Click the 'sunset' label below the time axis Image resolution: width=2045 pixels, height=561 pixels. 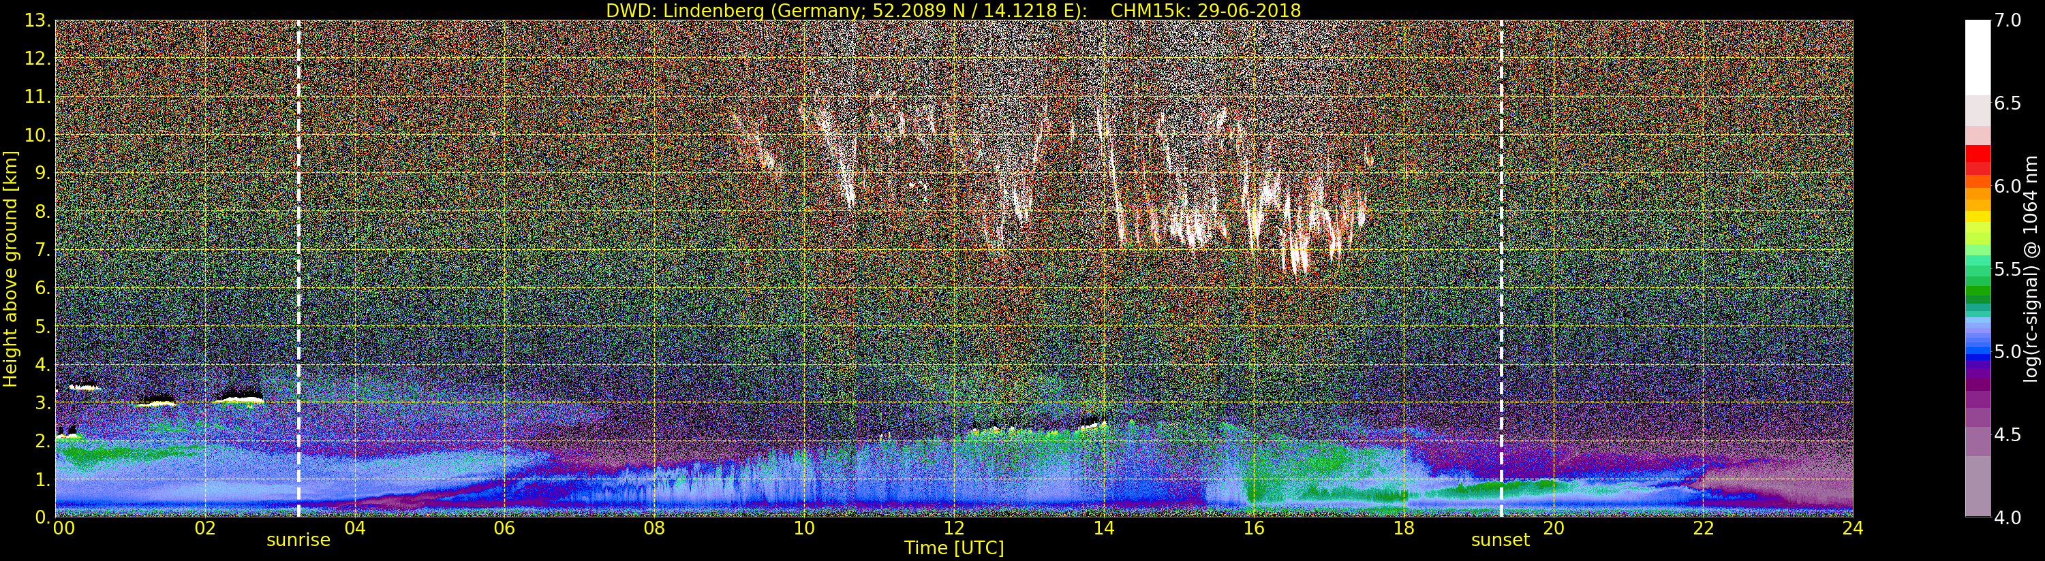tap(1501, 541)
